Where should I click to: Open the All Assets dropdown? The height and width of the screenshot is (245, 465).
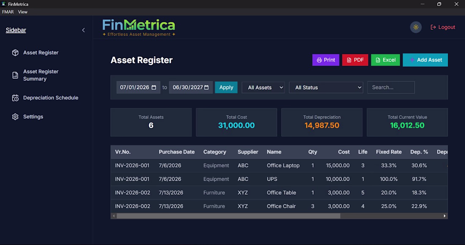click(x=263, y=87)
